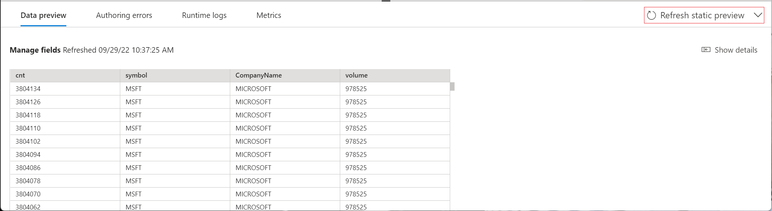772x211 pixels.
Task: View the Metrics tab
Action: click(x=269, y=15)
